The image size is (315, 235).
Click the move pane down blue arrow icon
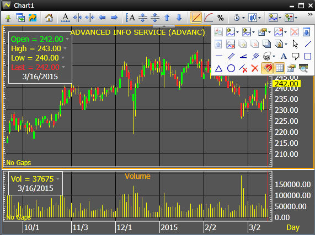(x=306, y=32)
